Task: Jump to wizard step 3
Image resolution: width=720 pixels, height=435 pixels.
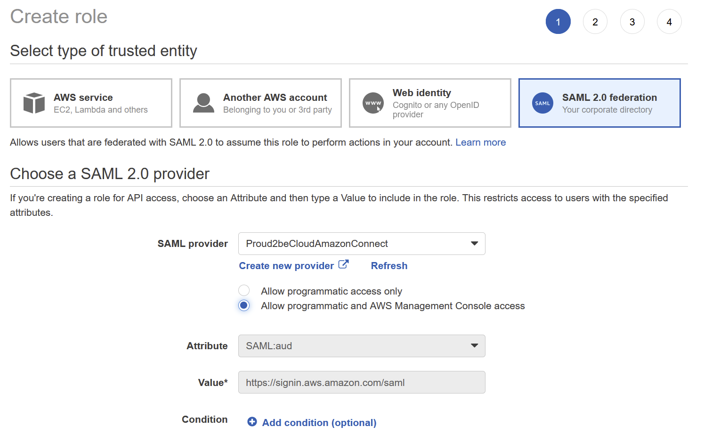Action: (632, 22)
